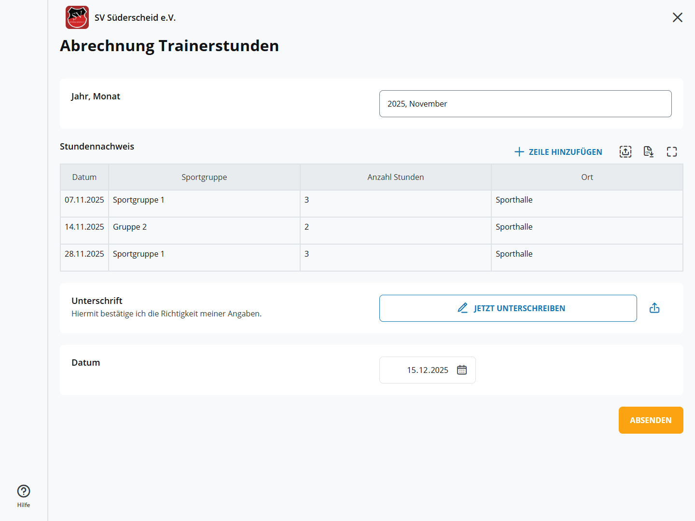
Task: Select the Sportgruppe column header
Action: [x=204, y=177]
